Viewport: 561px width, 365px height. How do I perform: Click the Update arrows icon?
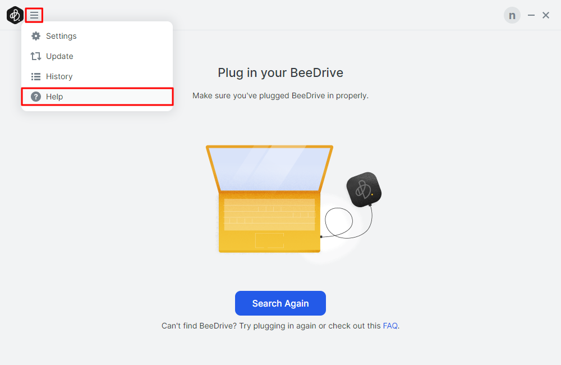pos(36,56)
